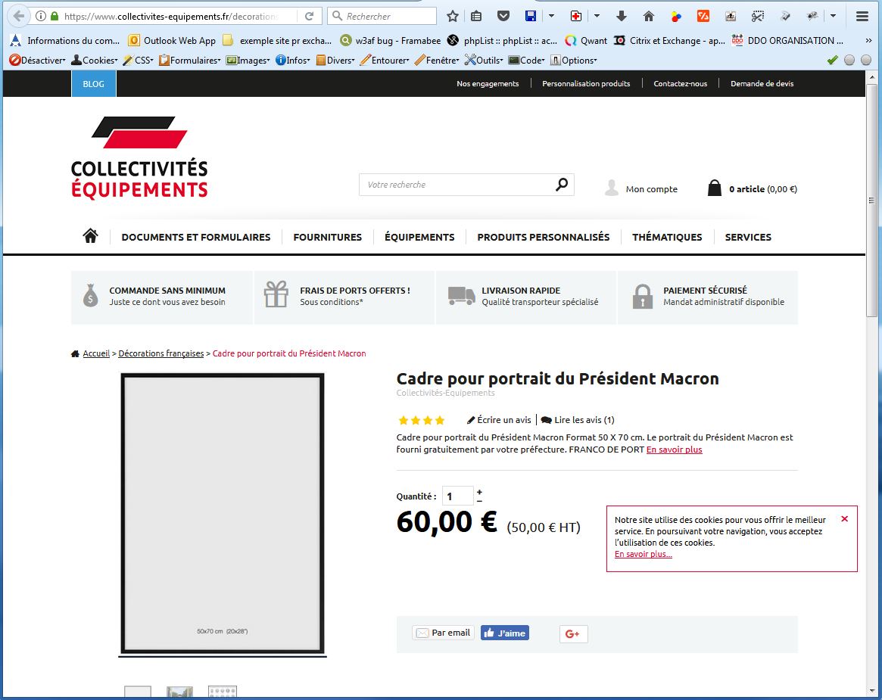882x700 pixels.
Task: Click the blue floppy disk save icon
Action: (x=531, y=17)
